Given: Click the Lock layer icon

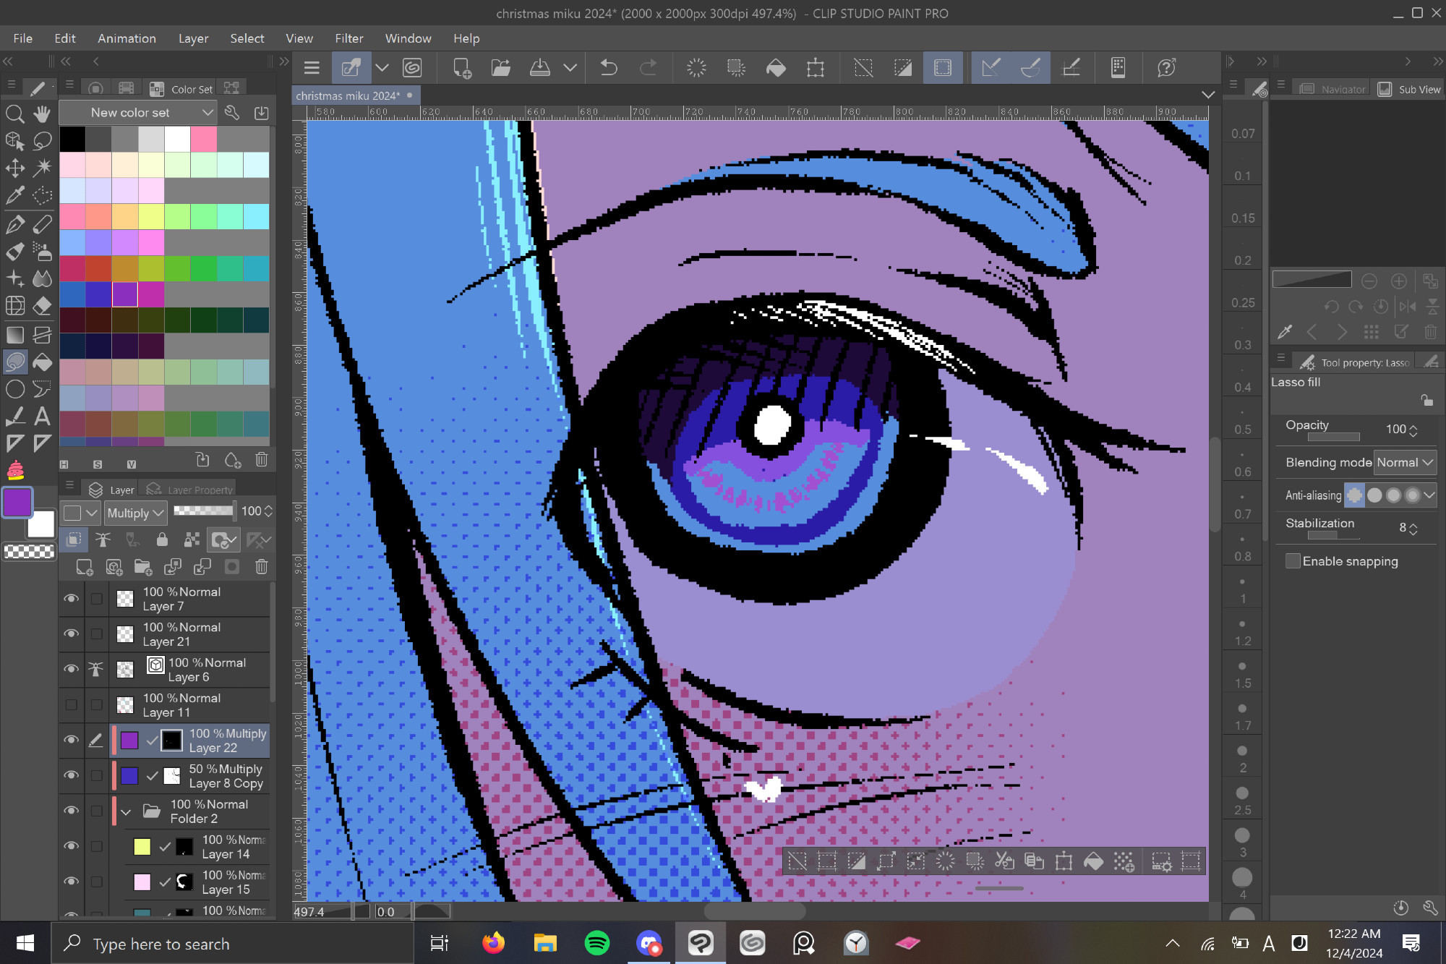Looking at the screenshot, I should coord(162,539).
